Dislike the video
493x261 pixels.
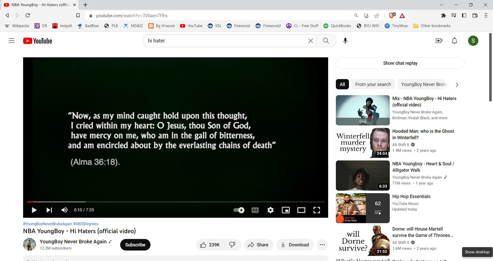pos(232,245)
